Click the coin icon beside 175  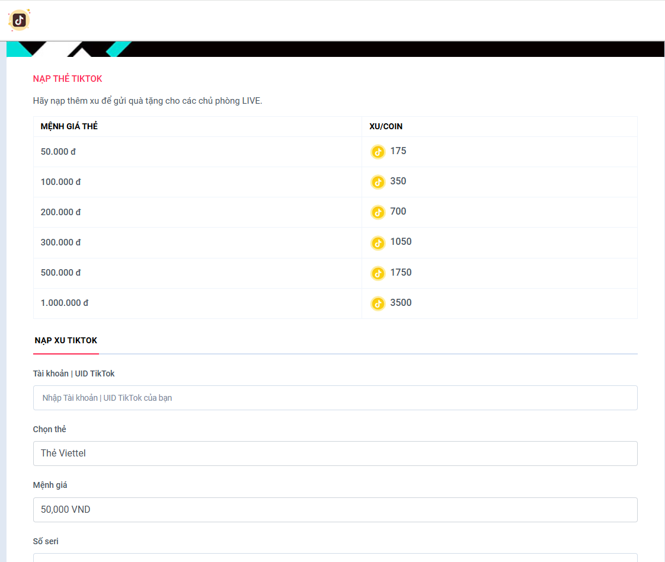[378, 152]
